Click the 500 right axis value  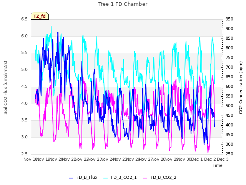pyautogui.click(x=229, y=106)
